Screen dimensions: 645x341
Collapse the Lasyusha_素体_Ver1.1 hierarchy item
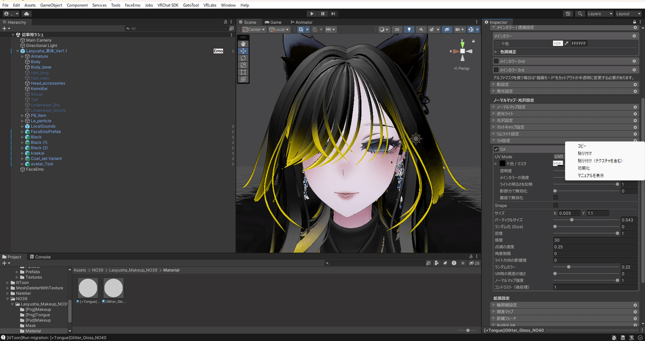(17, 51)
